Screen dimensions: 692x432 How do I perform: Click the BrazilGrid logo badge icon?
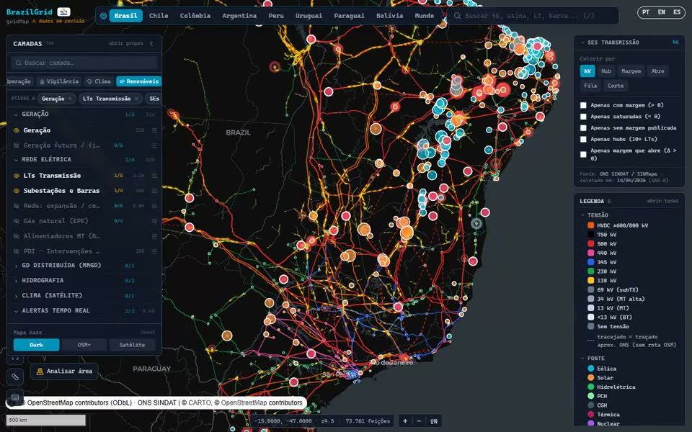[x=63, y=12]
